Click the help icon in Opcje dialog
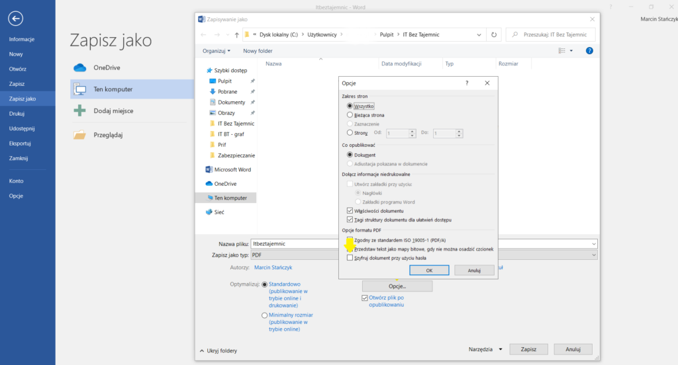The height and width of the screenshot is (365, 678). 467,83
